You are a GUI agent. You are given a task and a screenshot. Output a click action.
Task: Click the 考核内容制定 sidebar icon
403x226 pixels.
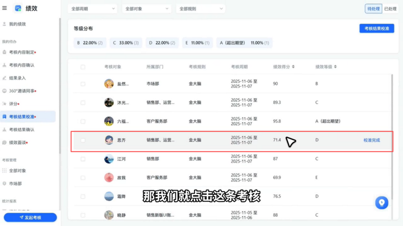pos(4,52)
